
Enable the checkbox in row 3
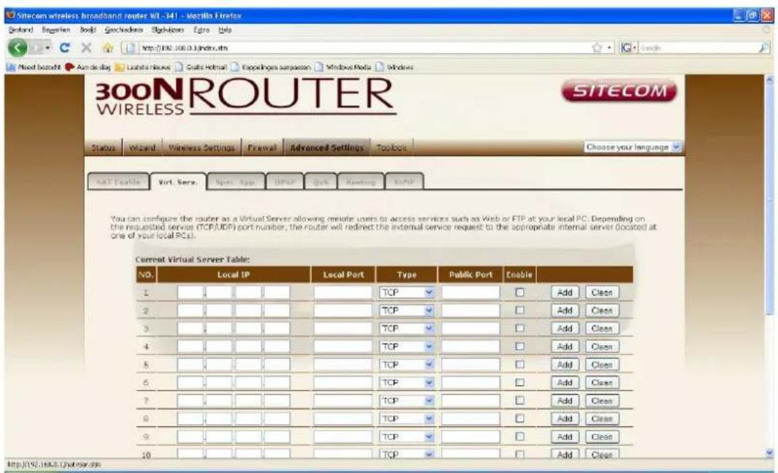click(519, 328)
